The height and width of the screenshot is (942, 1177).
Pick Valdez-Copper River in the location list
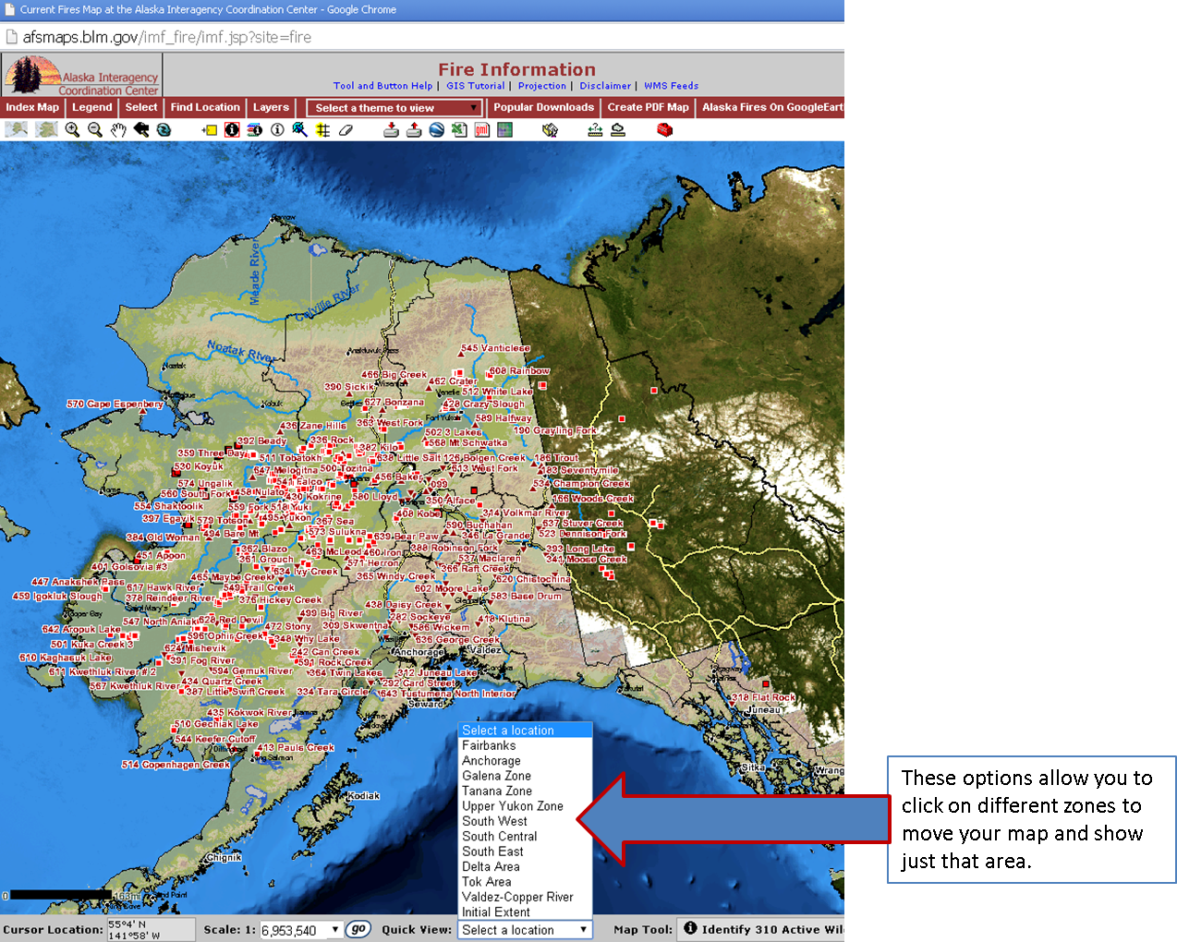pyautogui.click(x=517, y=897)
